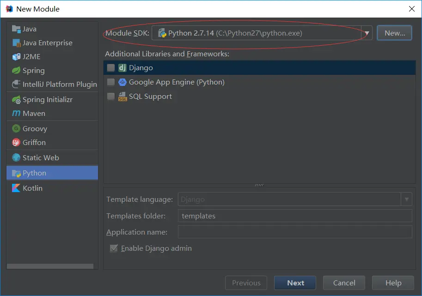
Task: Enable the Django framework checkbox
Action: (111, 68)
